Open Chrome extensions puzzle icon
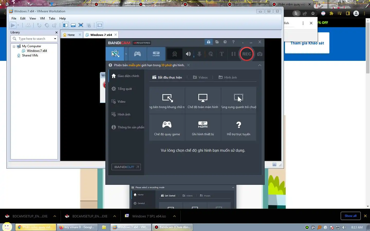 pyautogui.click(x=331, y=14)
